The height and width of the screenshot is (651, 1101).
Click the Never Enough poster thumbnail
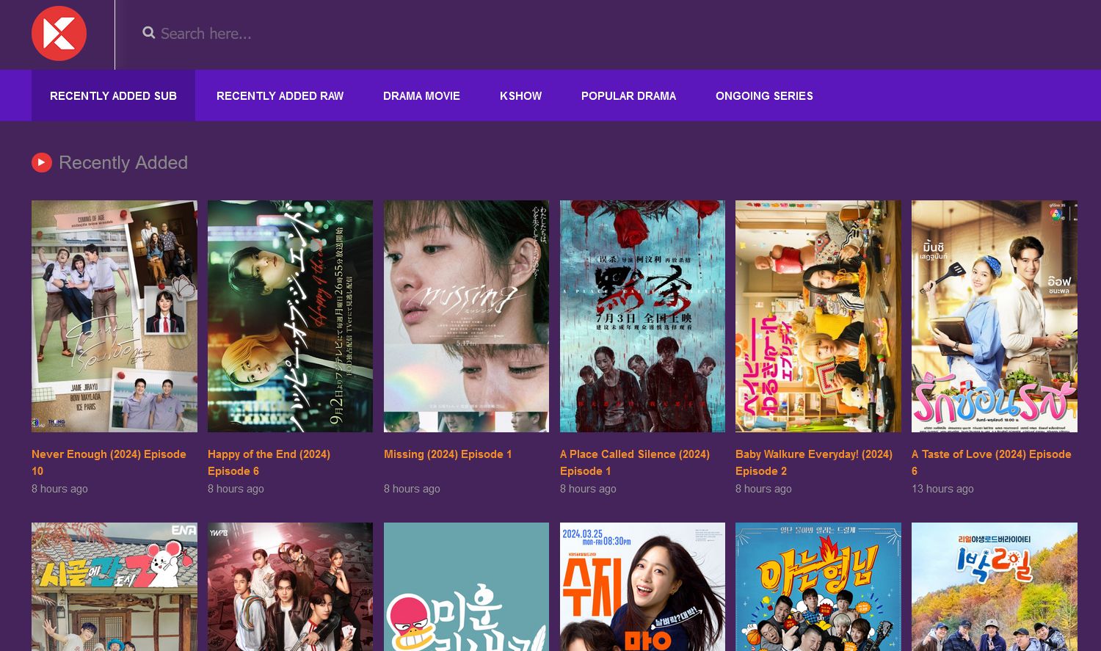[x=115, y=316]
